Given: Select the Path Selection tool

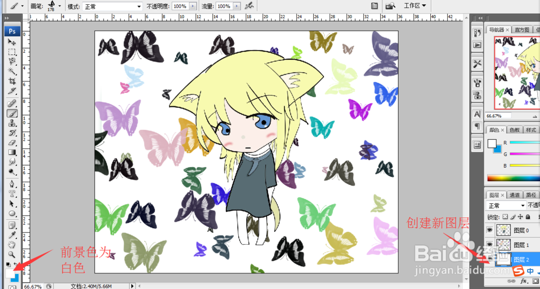Looking at the screenshot, I should 12,203.
